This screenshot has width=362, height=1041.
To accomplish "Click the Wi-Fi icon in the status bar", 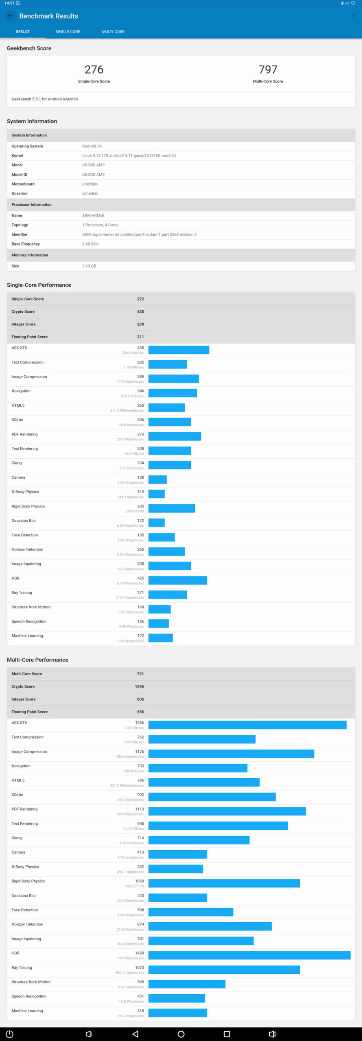I will [353, 3].
